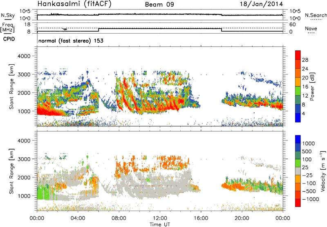The width and height of the screenshot is (327, 227).
Task: Click the 10^5 tick beside N.Sky
Action: [x=25, y=11]
